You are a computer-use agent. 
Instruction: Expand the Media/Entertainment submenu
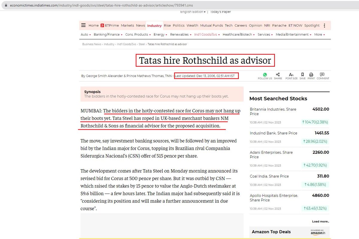[293, 35]
